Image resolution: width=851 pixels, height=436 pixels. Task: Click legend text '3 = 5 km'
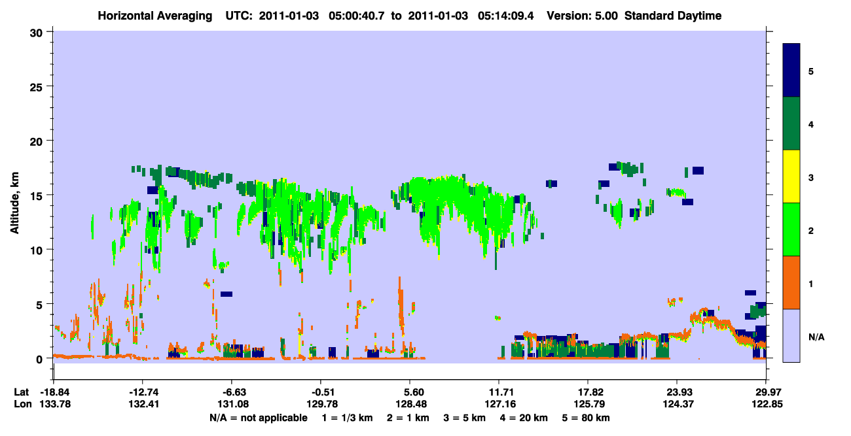pyautogui.click(x=465, y=418)
